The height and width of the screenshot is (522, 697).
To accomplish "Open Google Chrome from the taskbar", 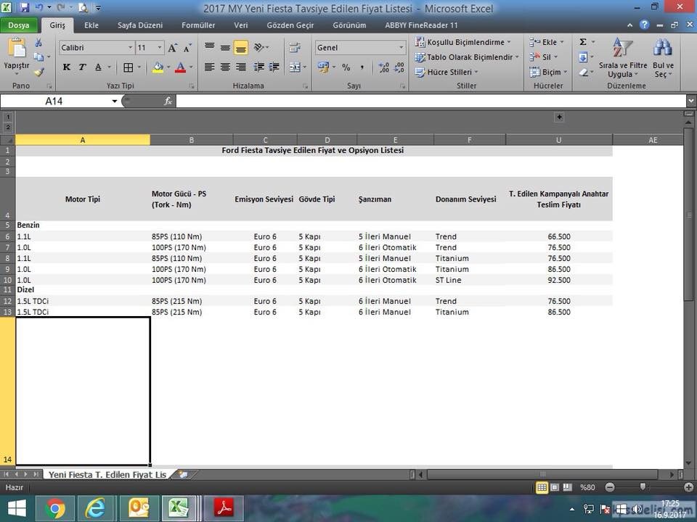I will [54, 508].
